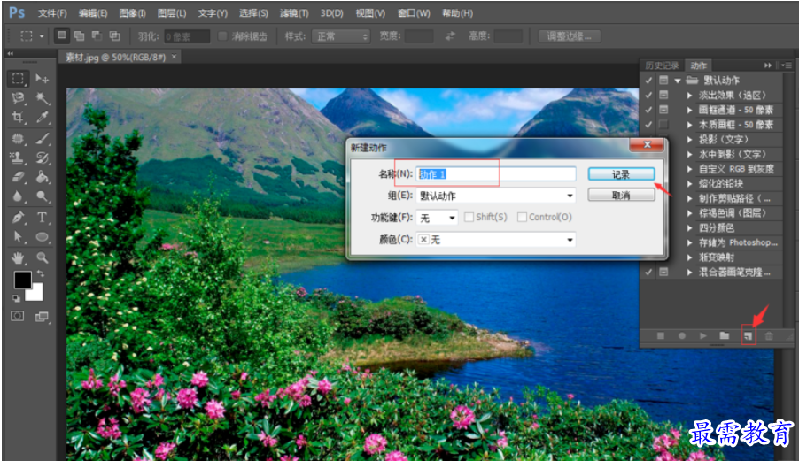Expand 投影（文字） action
Viewport: 799px width, 461px height.
pos(689,140)
